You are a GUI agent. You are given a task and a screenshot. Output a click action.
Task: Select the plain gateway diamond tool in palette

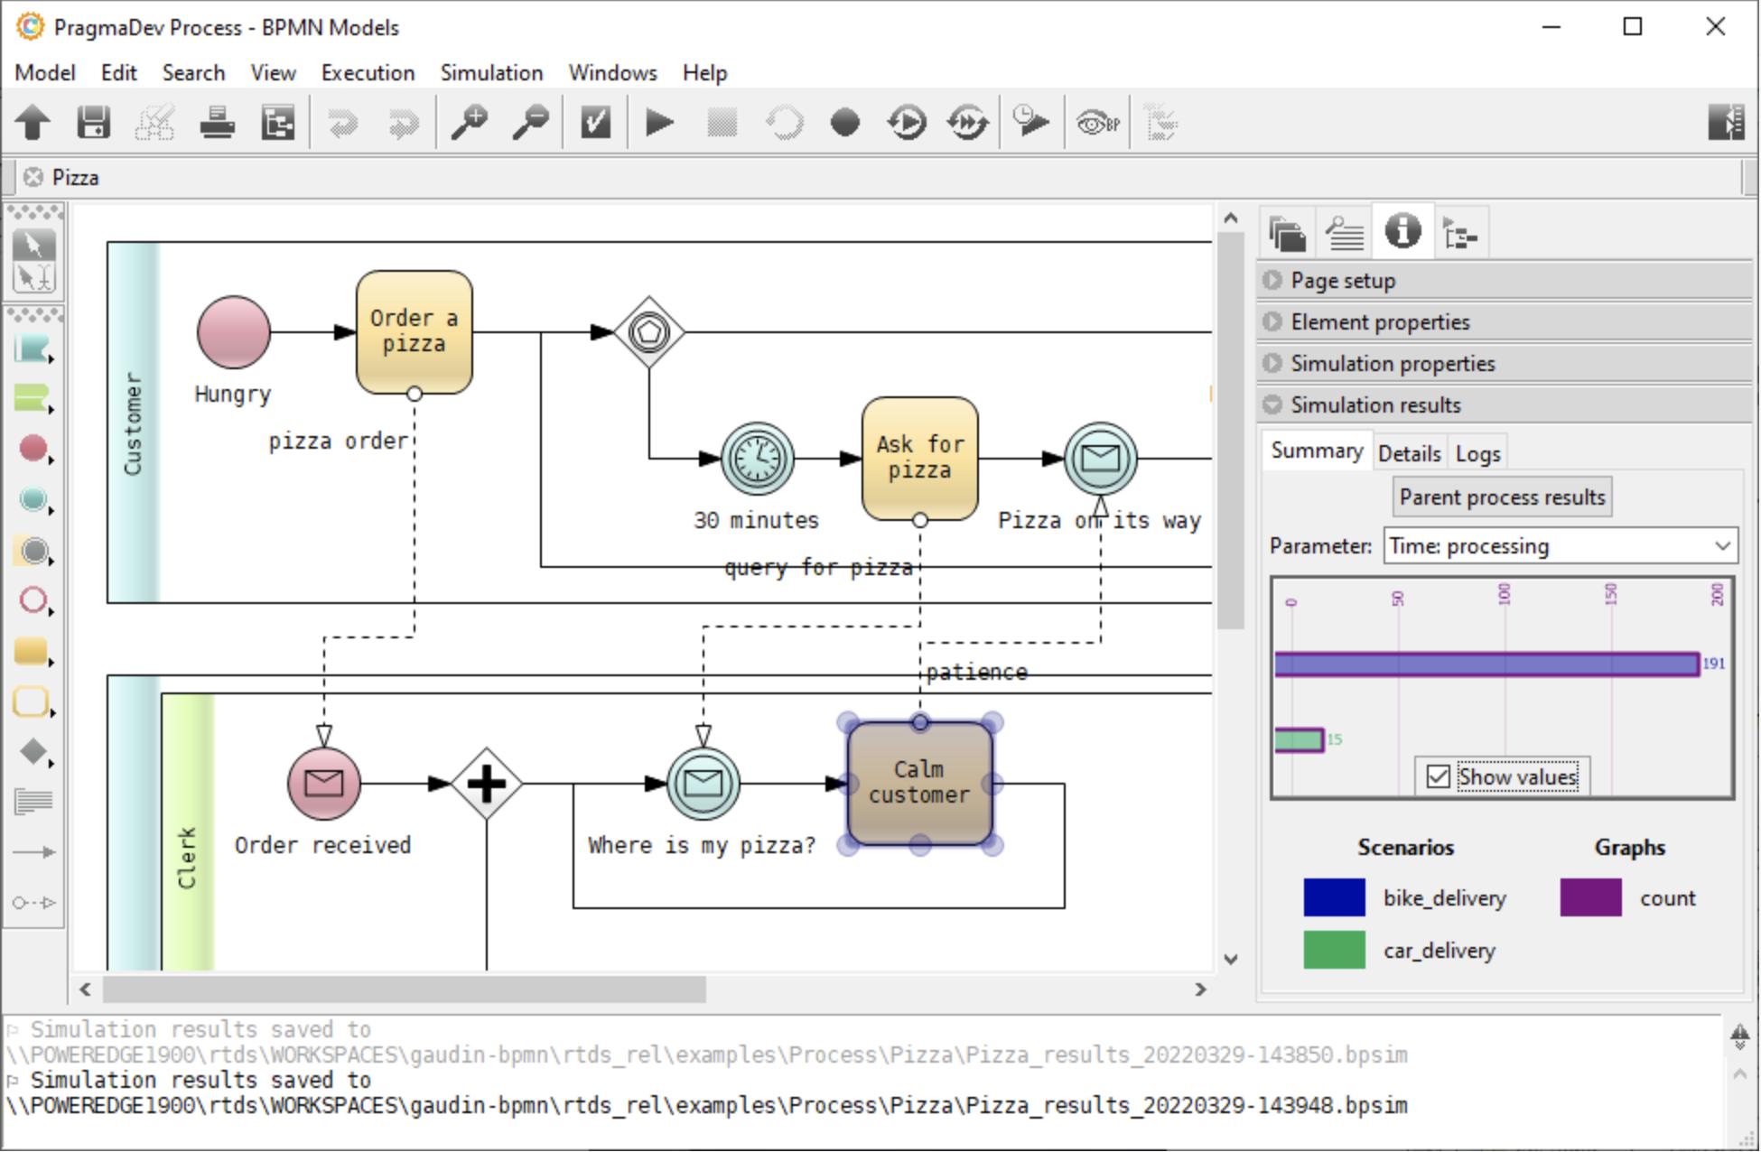pos(33,751)
